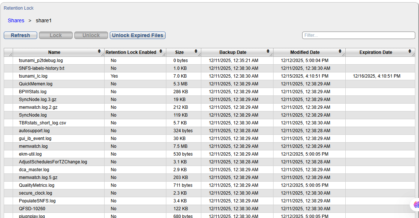Click the greyed-out Unlock button
Image resolution: width=419 pixels, height=218 pixels.
point(91,35)
